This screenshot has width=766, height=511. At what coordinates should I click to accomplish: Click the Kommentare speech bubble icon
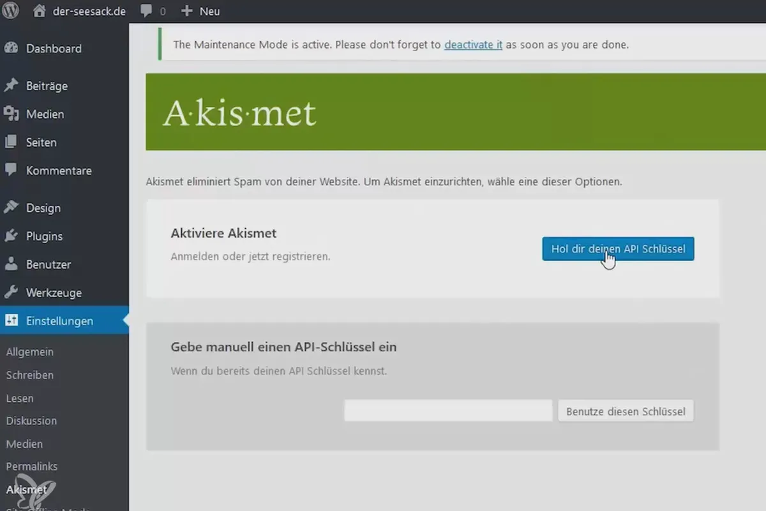(x=11, y=171)
